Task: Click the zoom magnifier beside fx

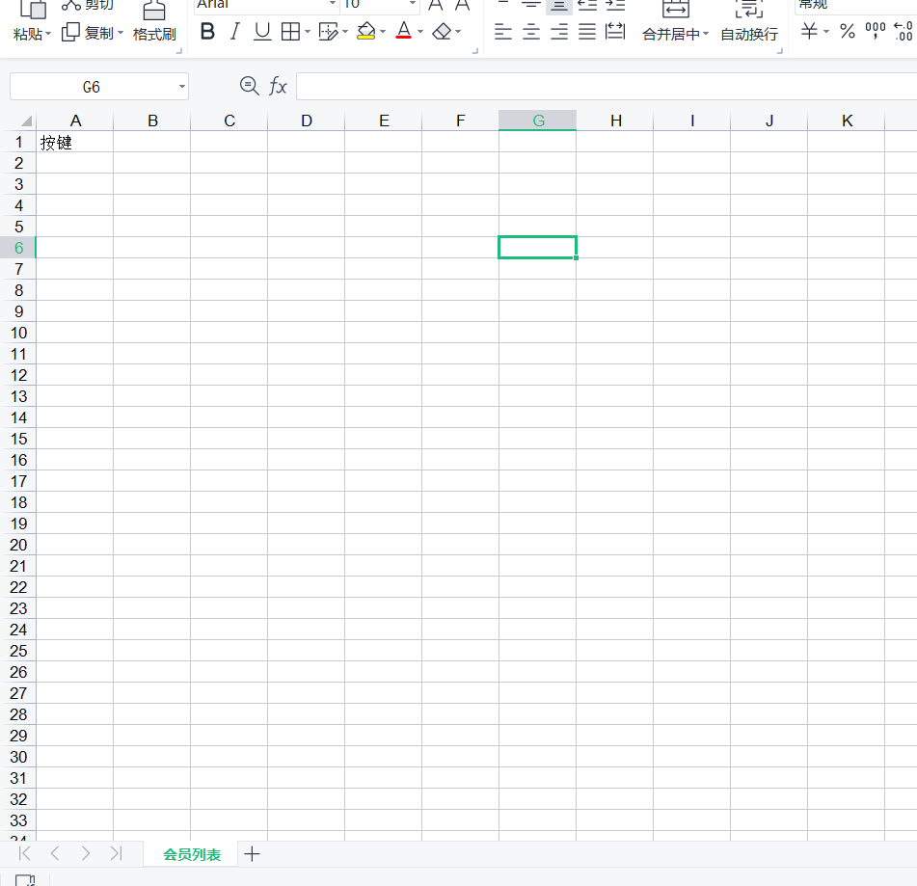Action: click(x=249, y=86)
